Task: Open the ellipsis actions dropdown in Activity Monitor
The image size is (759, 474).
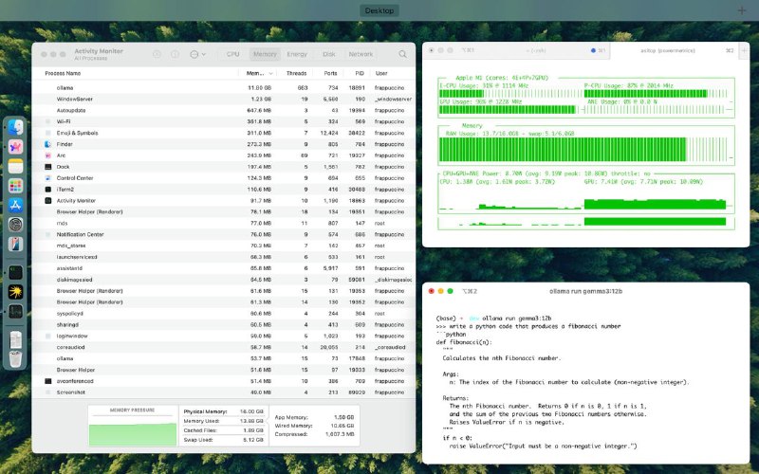Action: pos(197,54)
